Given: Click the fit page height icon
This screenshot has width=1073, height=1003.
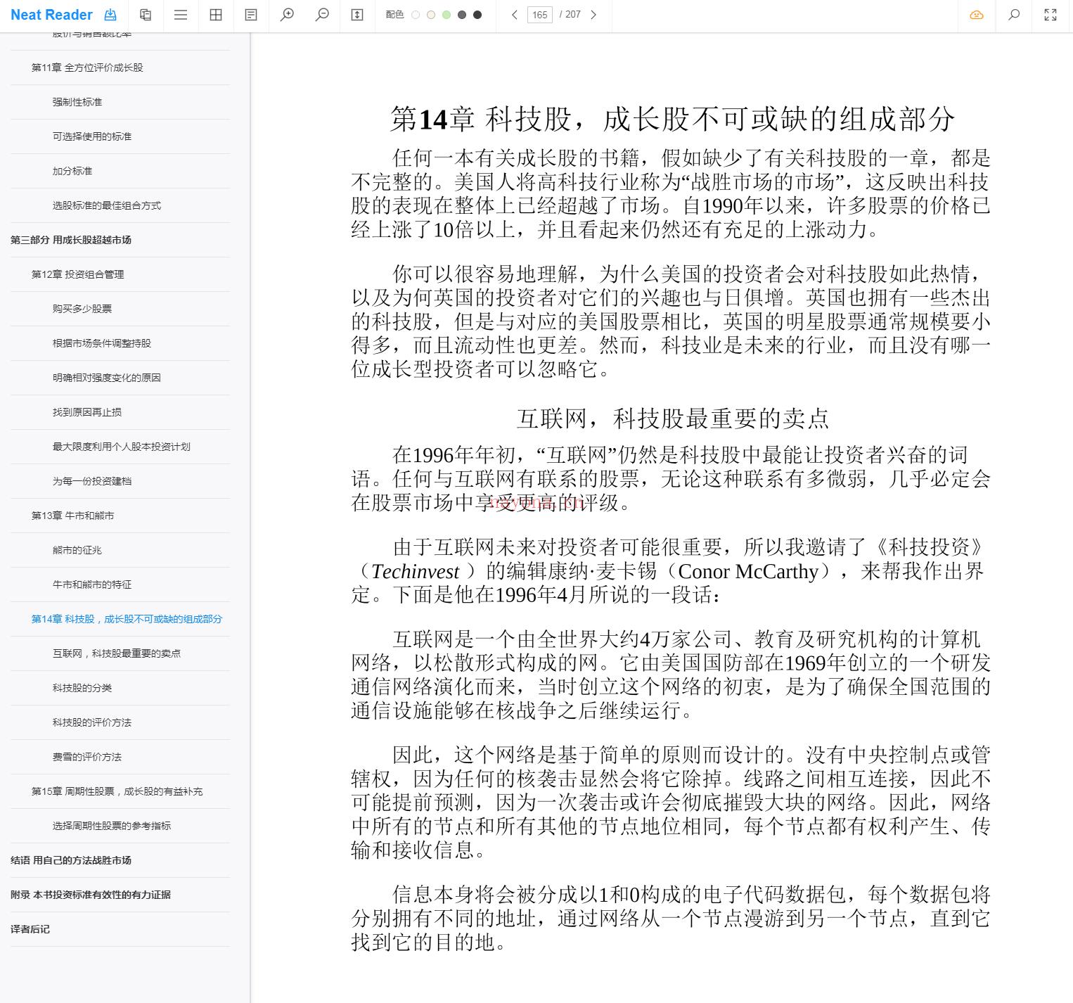Looking at the screenshot, I should (x=357, y=15).
